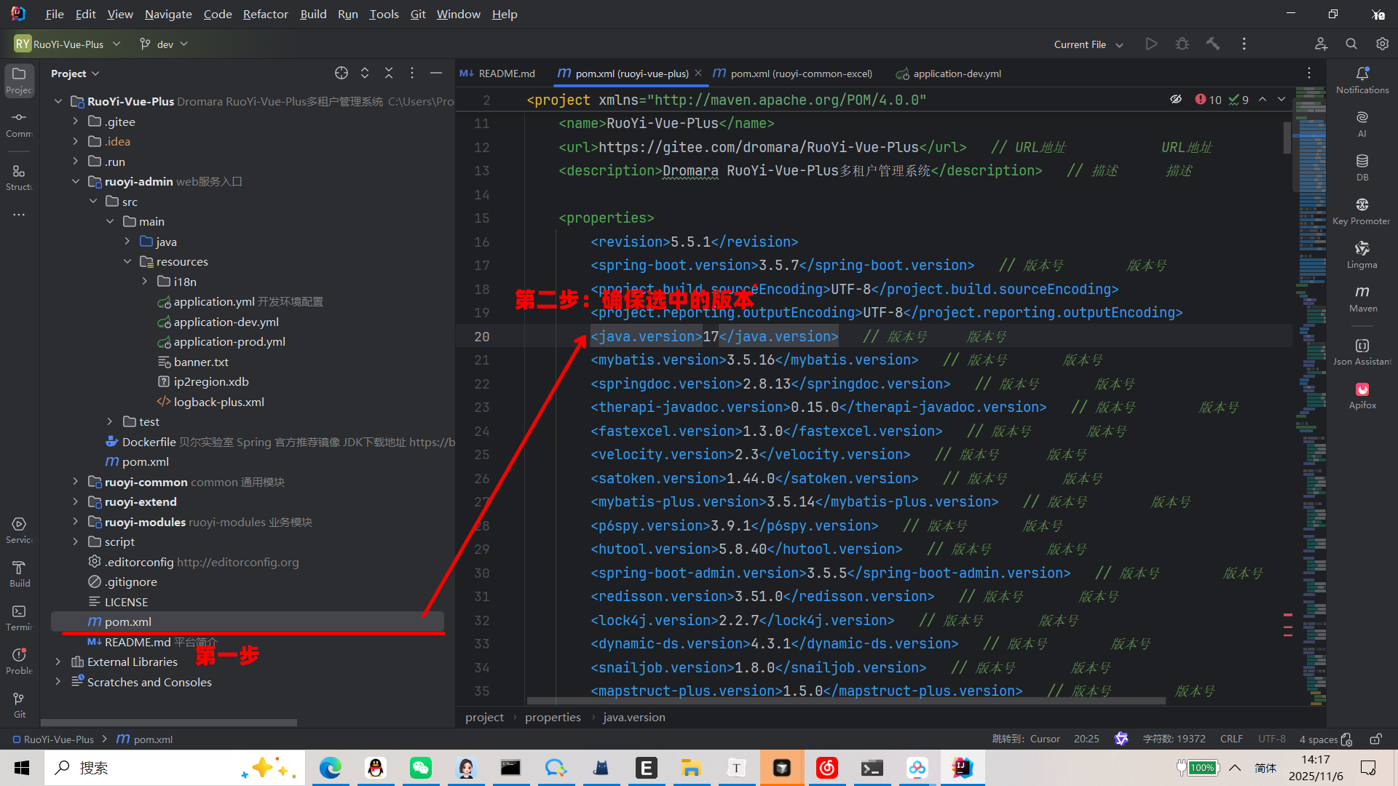Open the Lingma assistant panel

pyautogui.click(x=1362, y=255)
